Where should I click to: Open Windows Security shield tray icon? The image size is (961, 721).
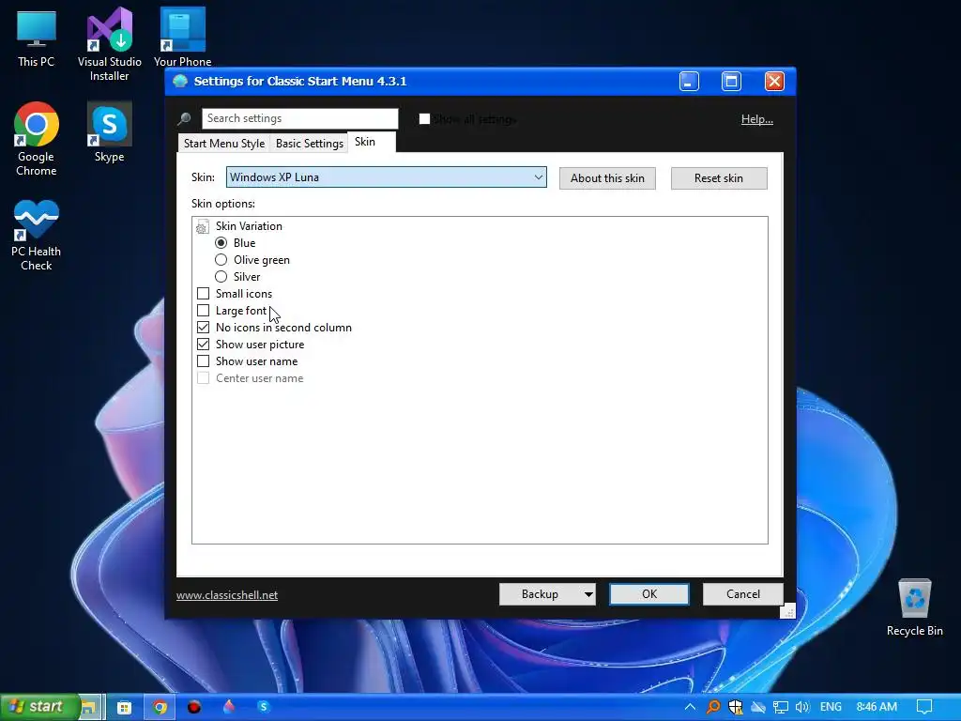pos(736,707)
